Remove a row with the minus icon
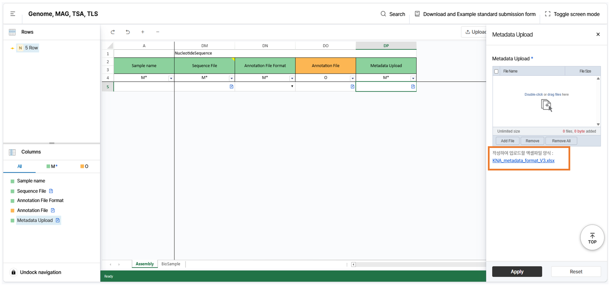The height and width of the screenshot is (286, 611). tap(157, 32)
